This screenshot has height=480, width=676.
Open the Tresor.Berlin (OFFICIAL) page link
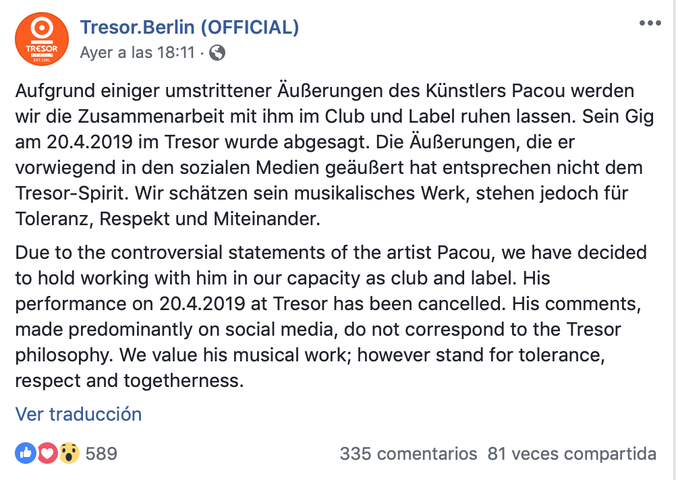point(190,28)
